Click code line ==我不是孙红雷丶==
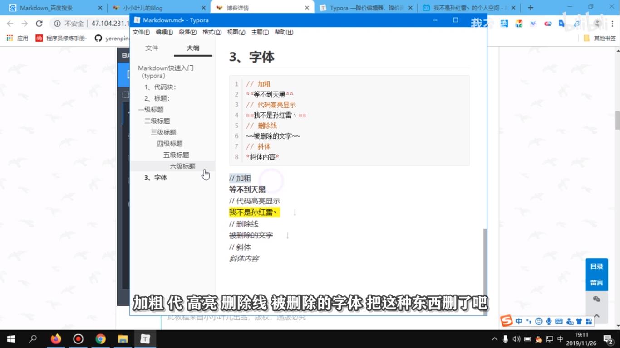This screenshot has height=348, width=620. 276,115
